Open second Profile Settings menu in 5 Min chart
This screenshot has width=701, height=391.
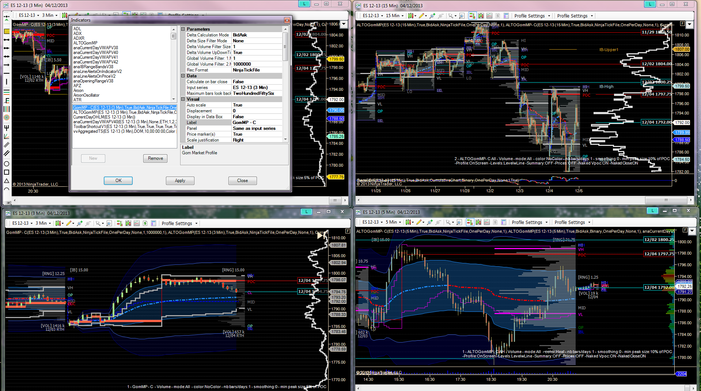click(572, 222)
